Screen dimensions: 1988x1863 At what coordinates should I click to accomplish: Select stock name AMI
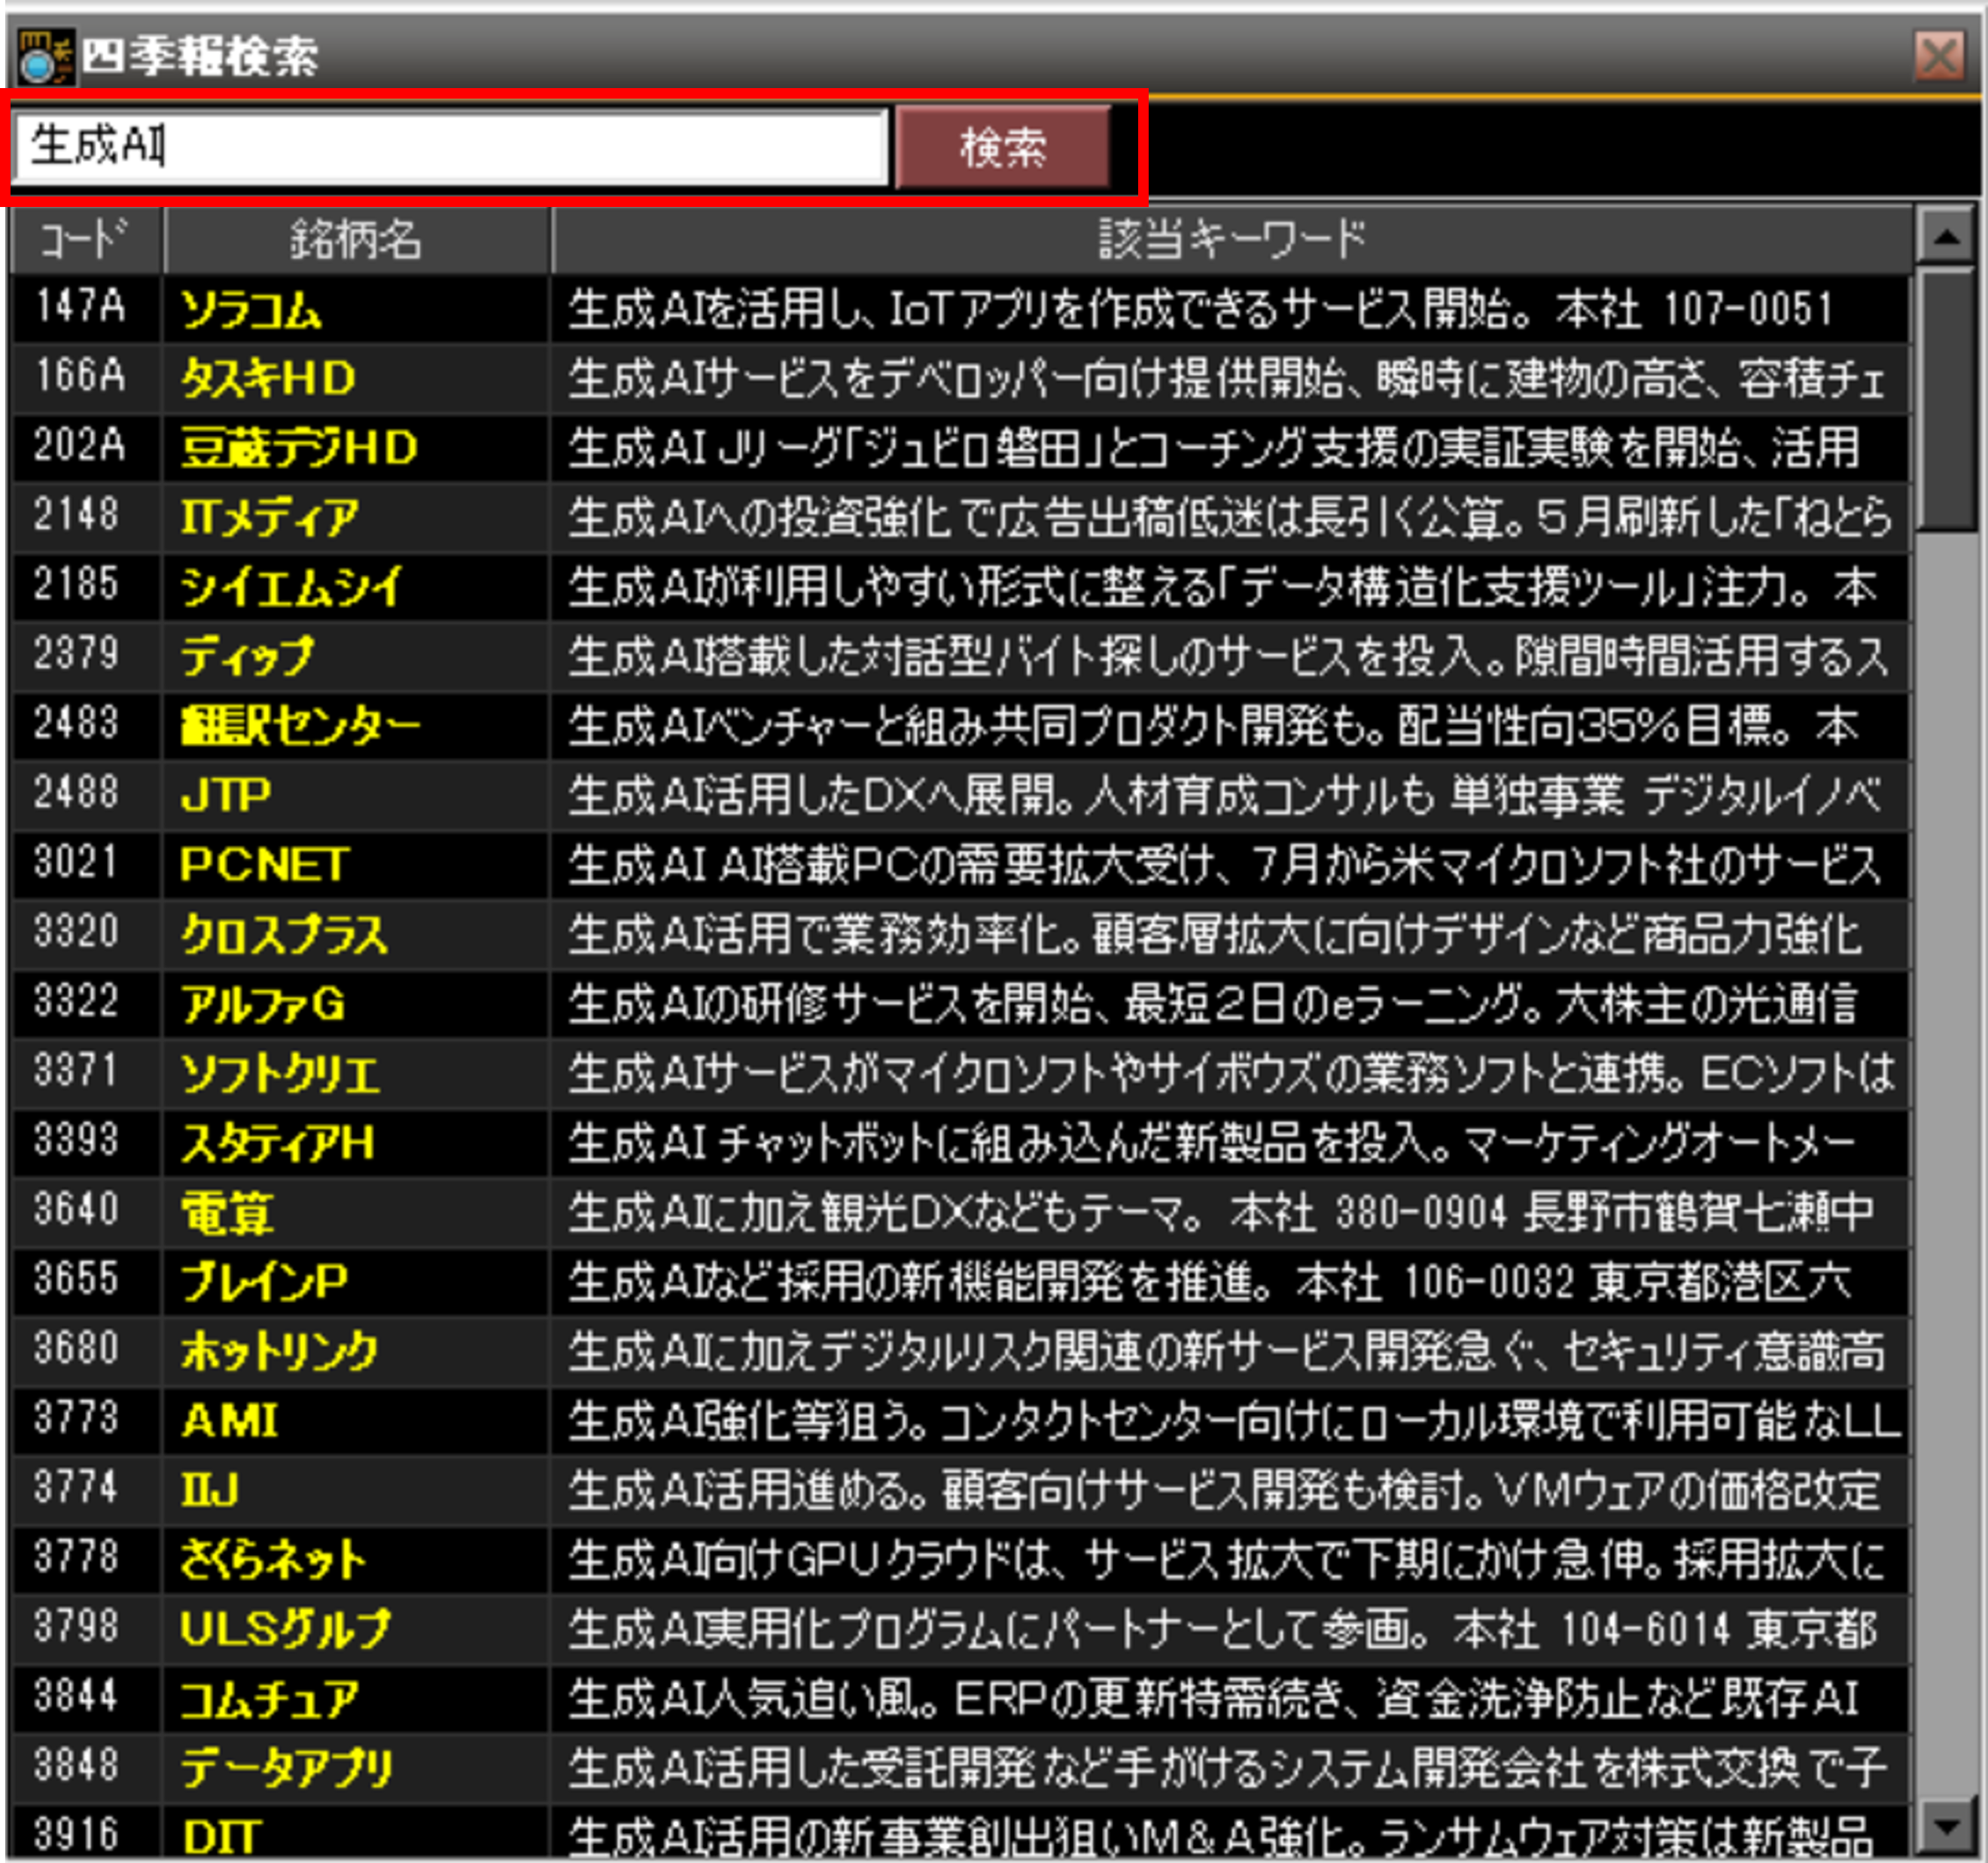229,1421
